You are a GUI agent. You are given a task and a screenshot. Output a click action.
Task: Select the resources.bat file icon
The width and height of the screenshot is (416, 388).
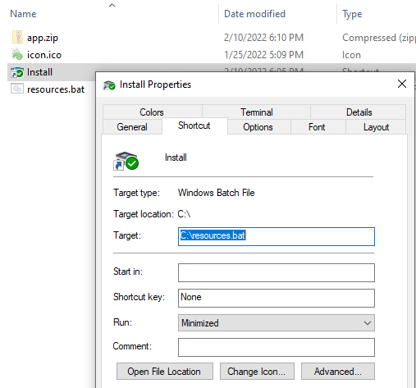pos(17,89)
